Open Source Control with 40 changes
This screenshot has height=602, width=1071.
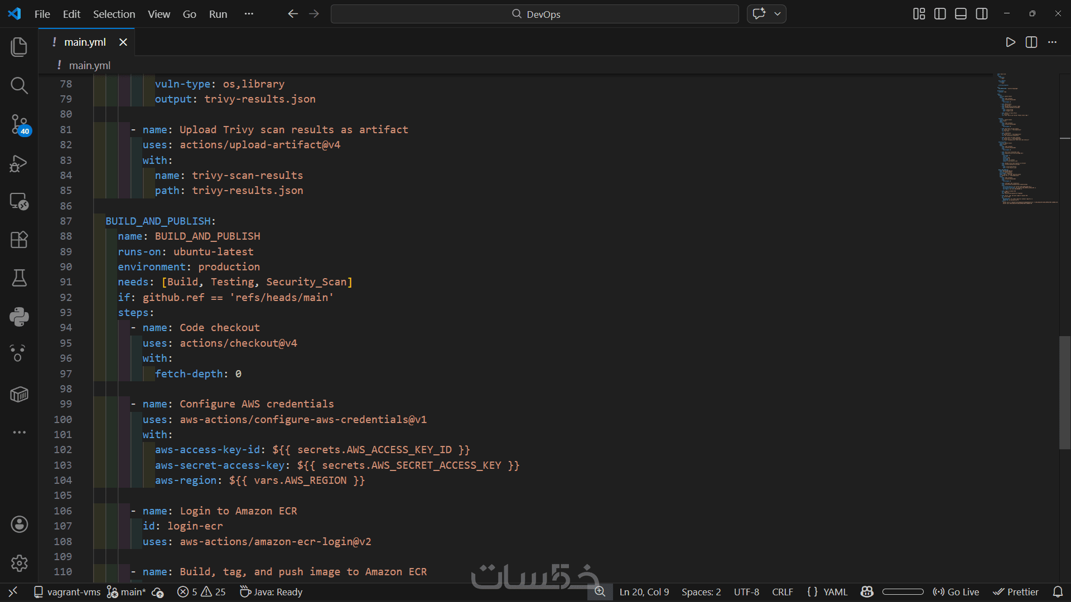[x=19, y=124]
